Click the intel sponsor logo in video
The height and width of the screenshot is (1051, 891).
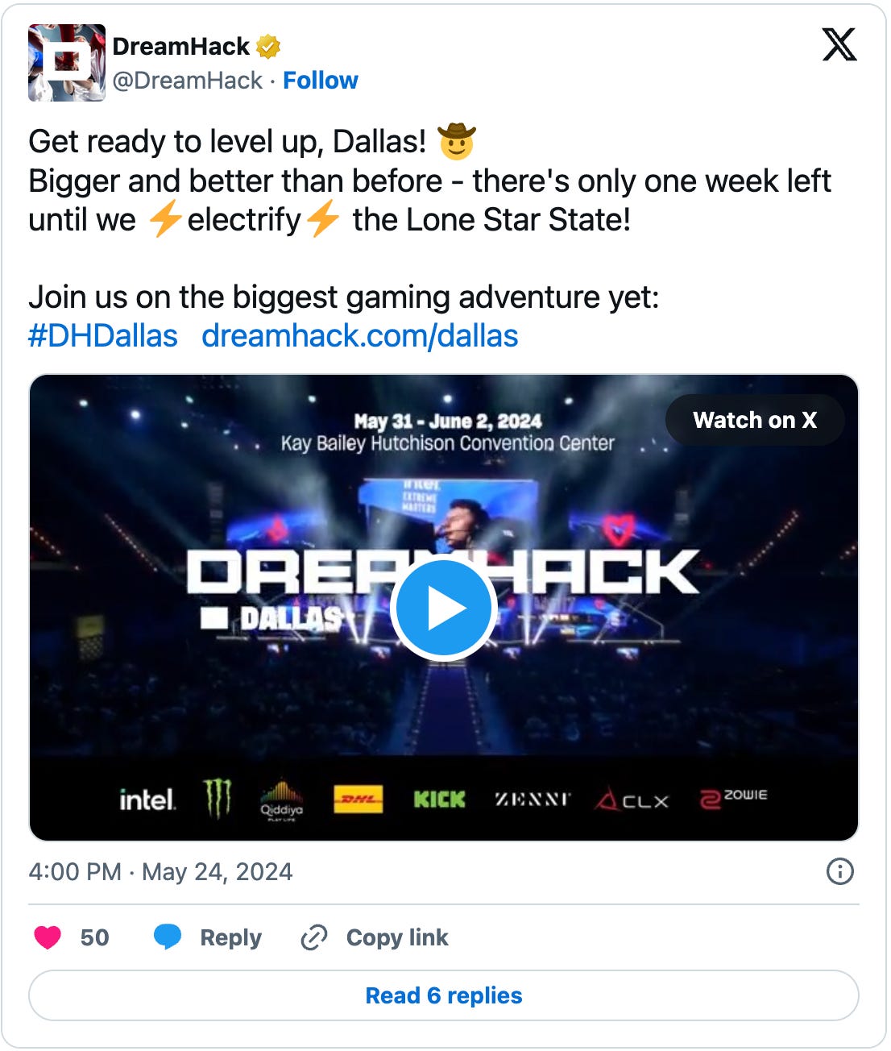pyautogui.click(x=147, y=800)
